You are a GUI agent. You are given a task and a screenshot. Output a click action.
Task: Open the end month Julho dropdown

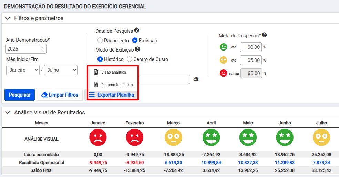click(x=61, y=70)
